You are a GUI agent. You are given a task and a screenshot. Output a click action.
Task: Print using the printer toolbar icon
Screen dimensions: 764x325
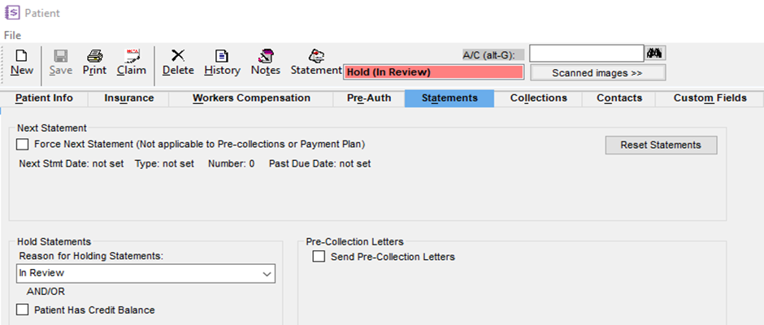pyautogui.click(x=94, y=55)
